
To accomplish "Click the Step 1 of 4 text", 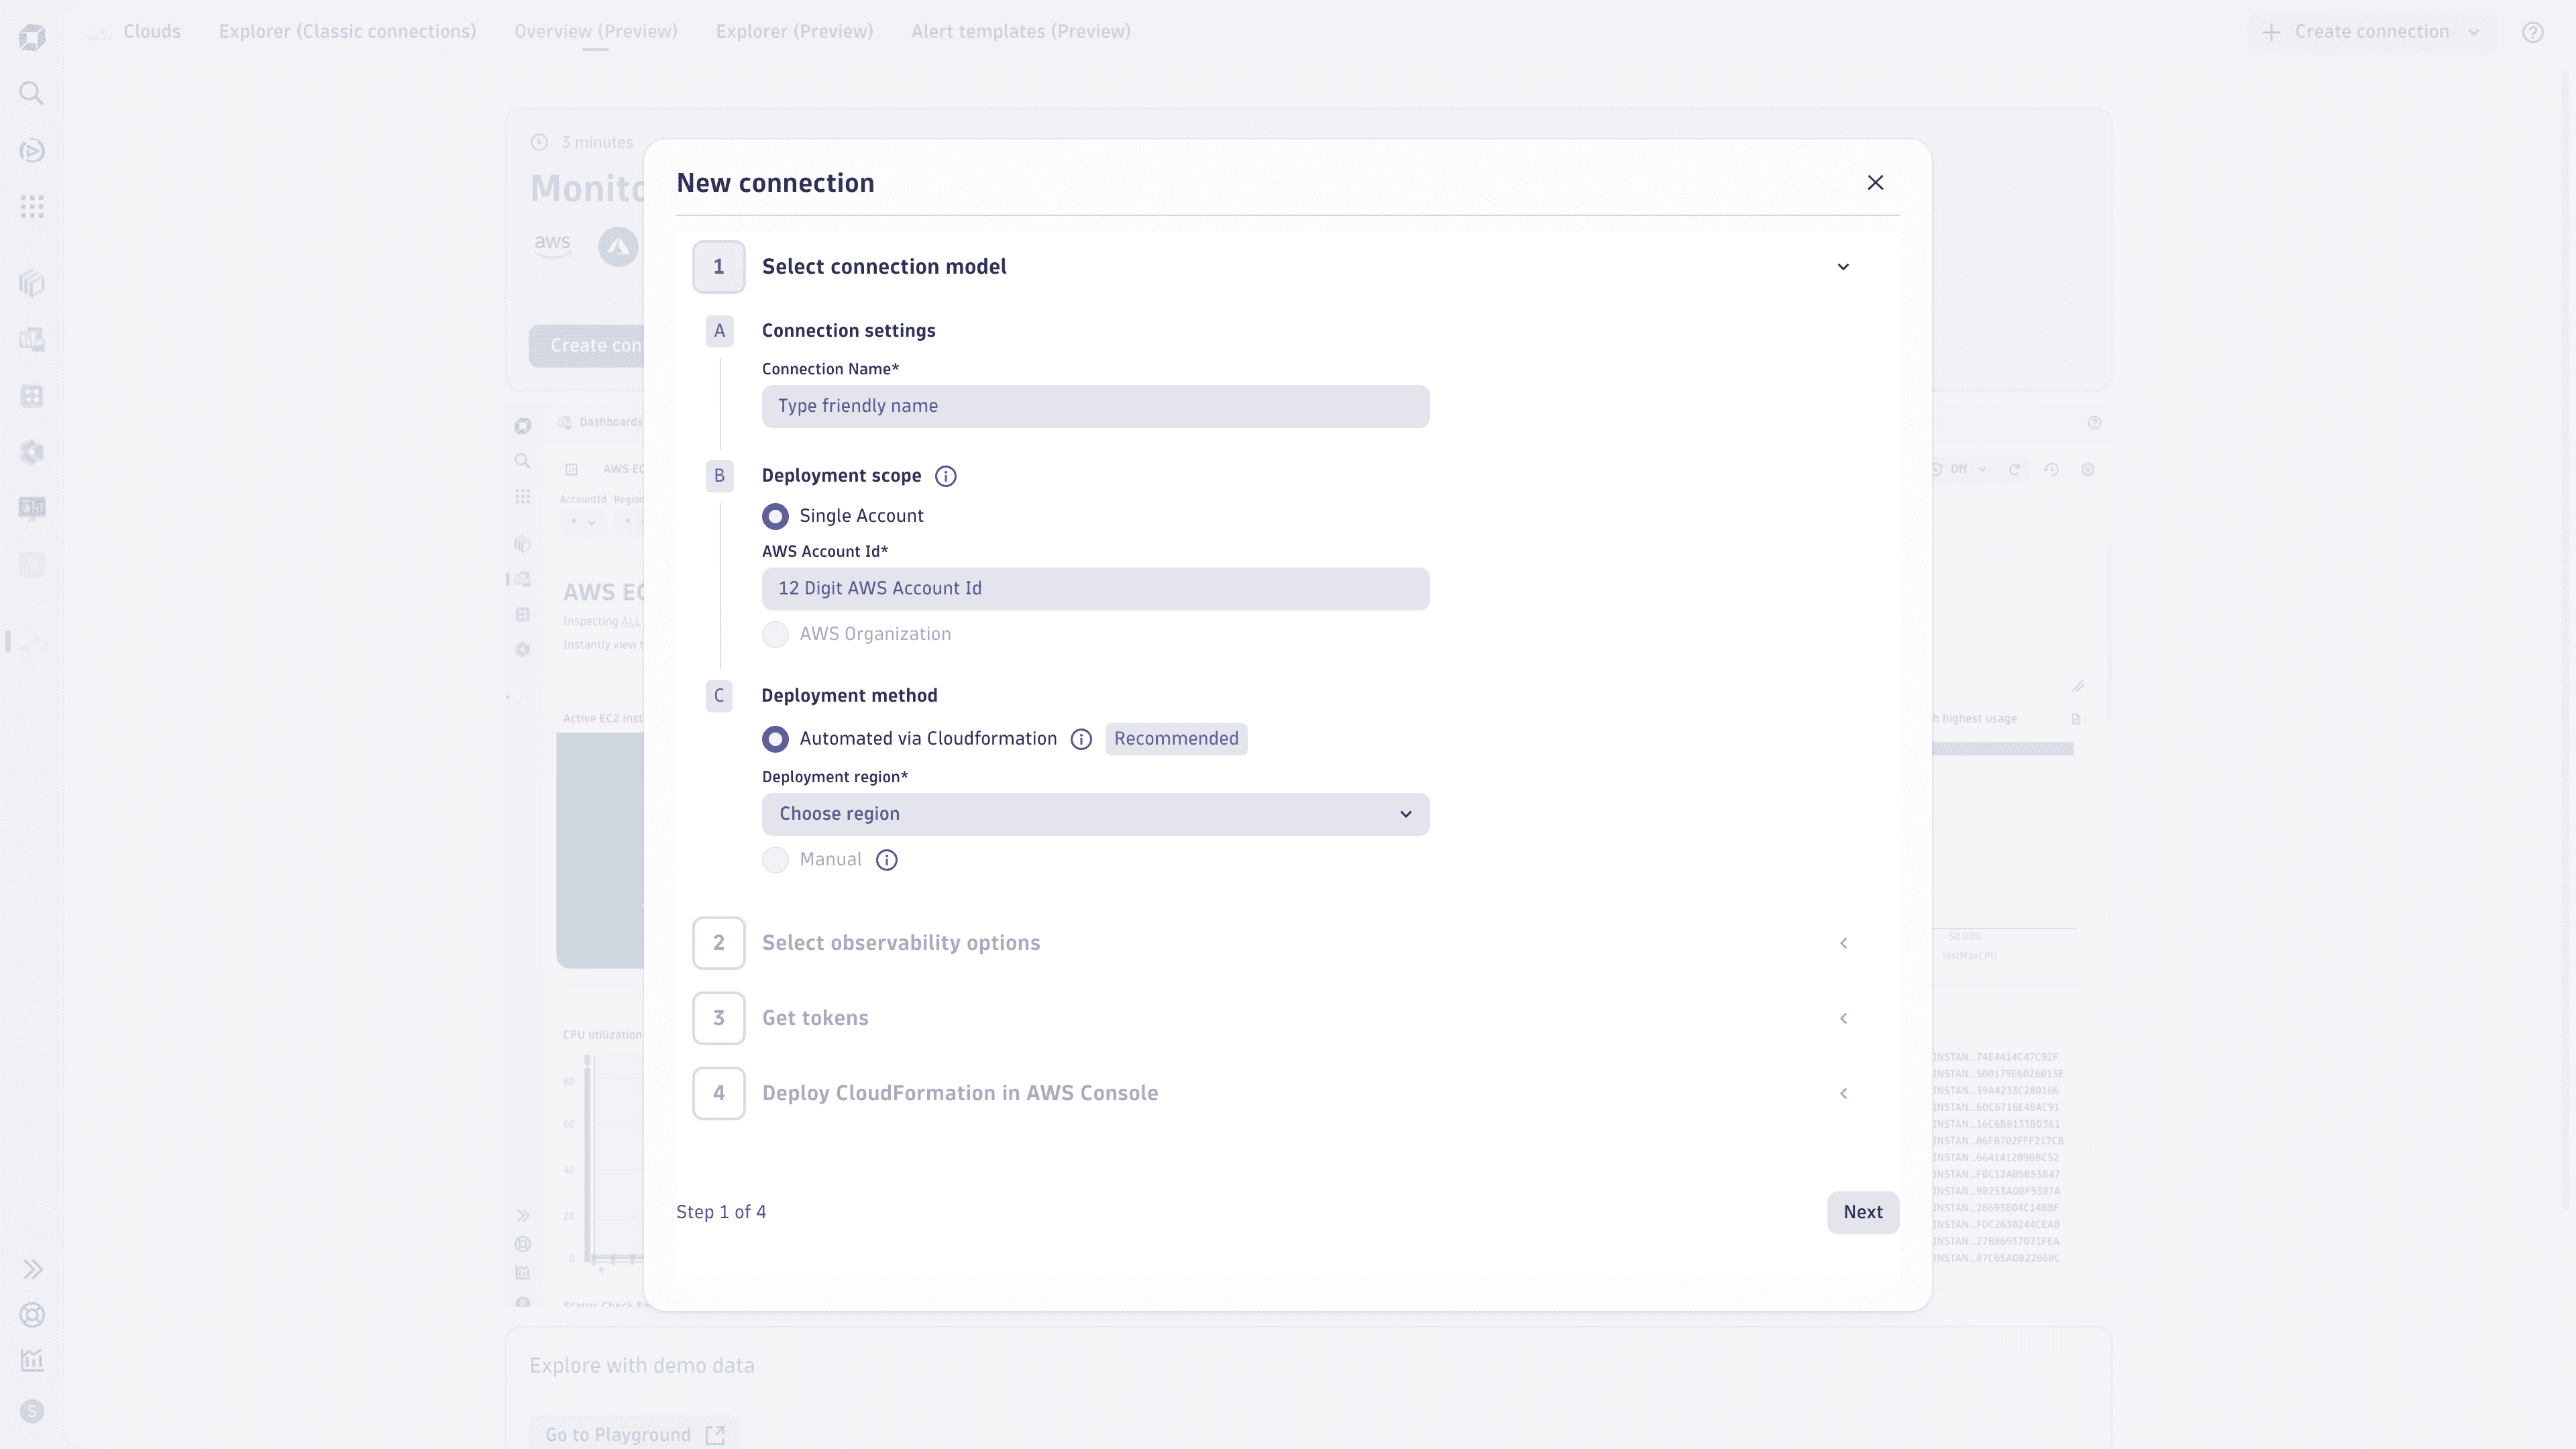I will coord(721,1212).
